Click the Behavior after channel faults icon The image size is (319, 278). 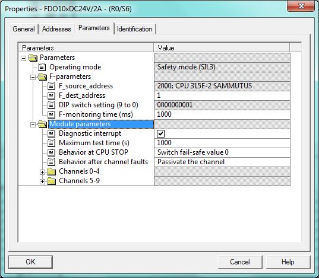[x=52, y=162]
